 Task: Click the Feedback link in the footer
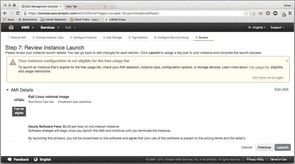click(21, 160)
